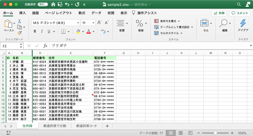The width and height of the screenshot is (253, 136).
Task: Switch to normal view in status bar
Action: pyautogui.click(x=171, y=133)
